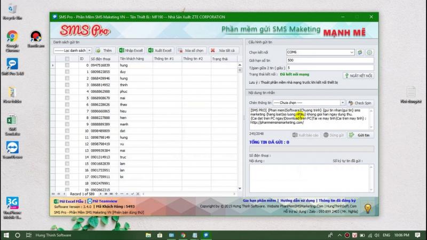Click the Số điện thoại column header
This screenshot has height=240, width=427.
pos(102,59)
